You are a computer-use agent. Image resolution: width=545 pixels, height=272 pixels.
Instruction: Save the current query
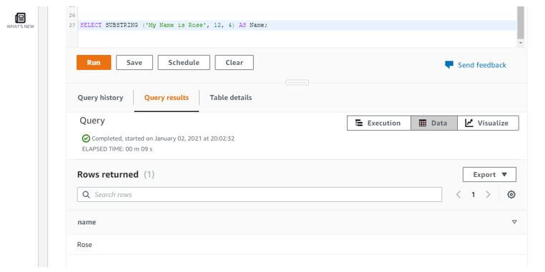pyautogui.click(x=134, y=62)
